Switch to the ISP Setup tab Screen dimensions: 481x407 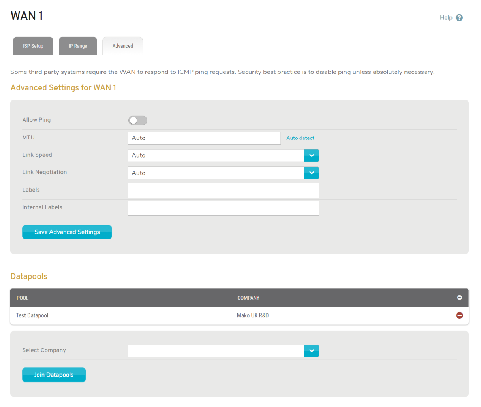[x=33, y=46]
